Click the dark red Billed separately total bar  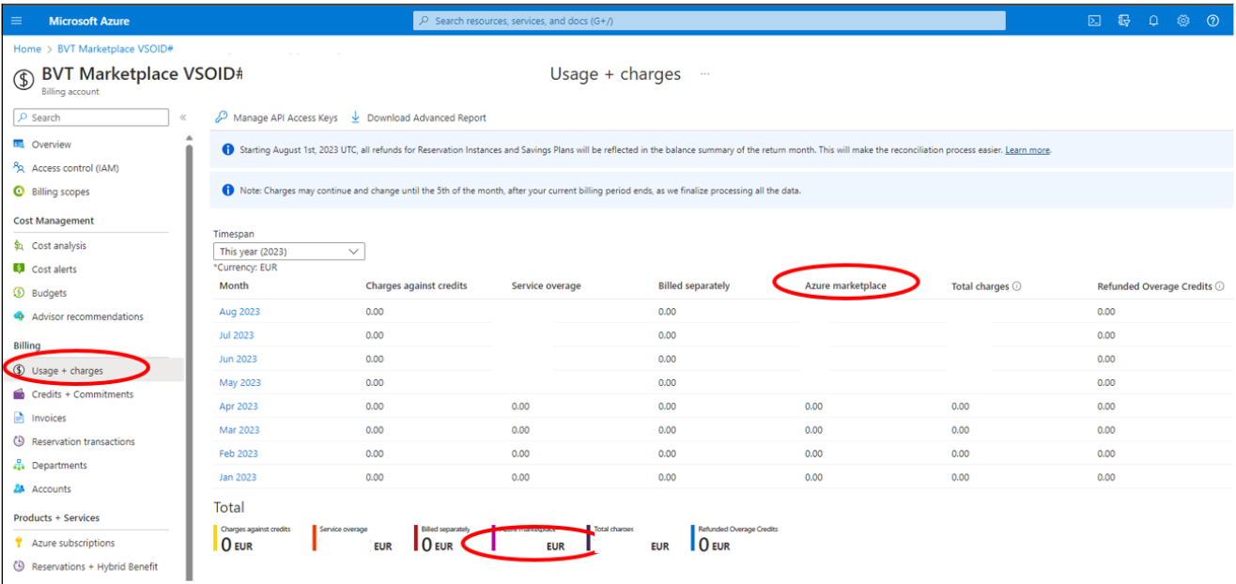pyautogui.click(x=416, y=539)
